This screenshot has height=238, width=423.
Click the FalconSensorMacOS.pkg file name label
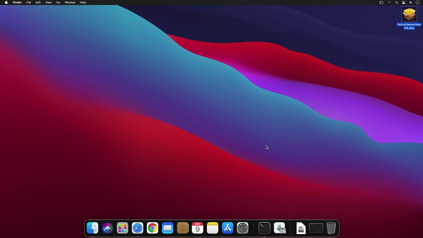(409, 26)
